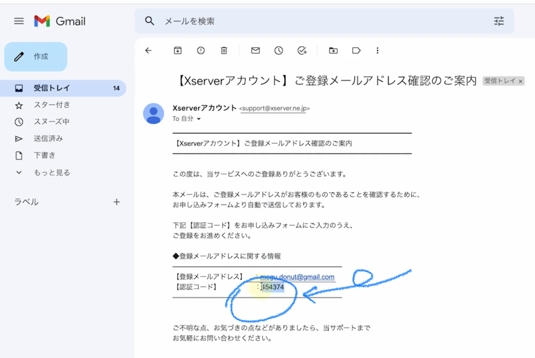Snooze this email with clock icon
Viewport: 535px width, 358px height.
[279, 51]
